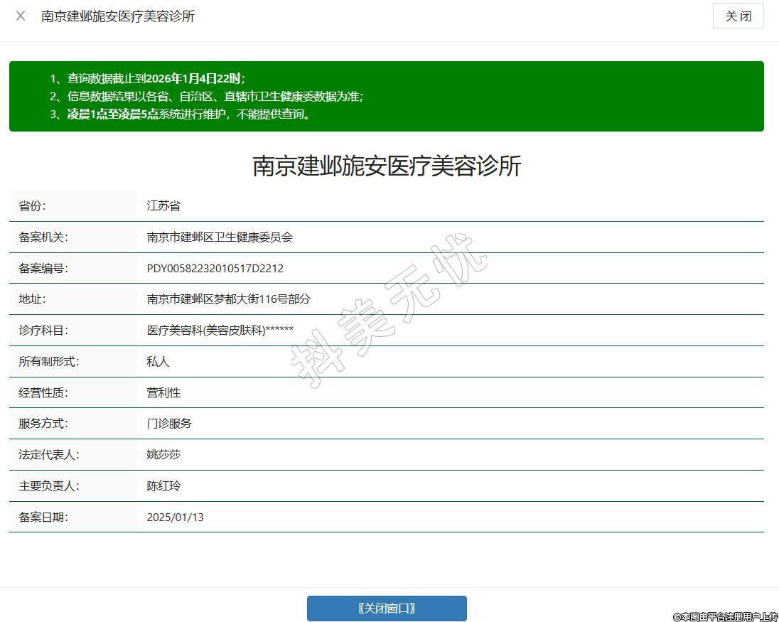Viewport: 779px width, 622px height.
Task: Click the large clinic name heading
Action: [x=387, y=166]
